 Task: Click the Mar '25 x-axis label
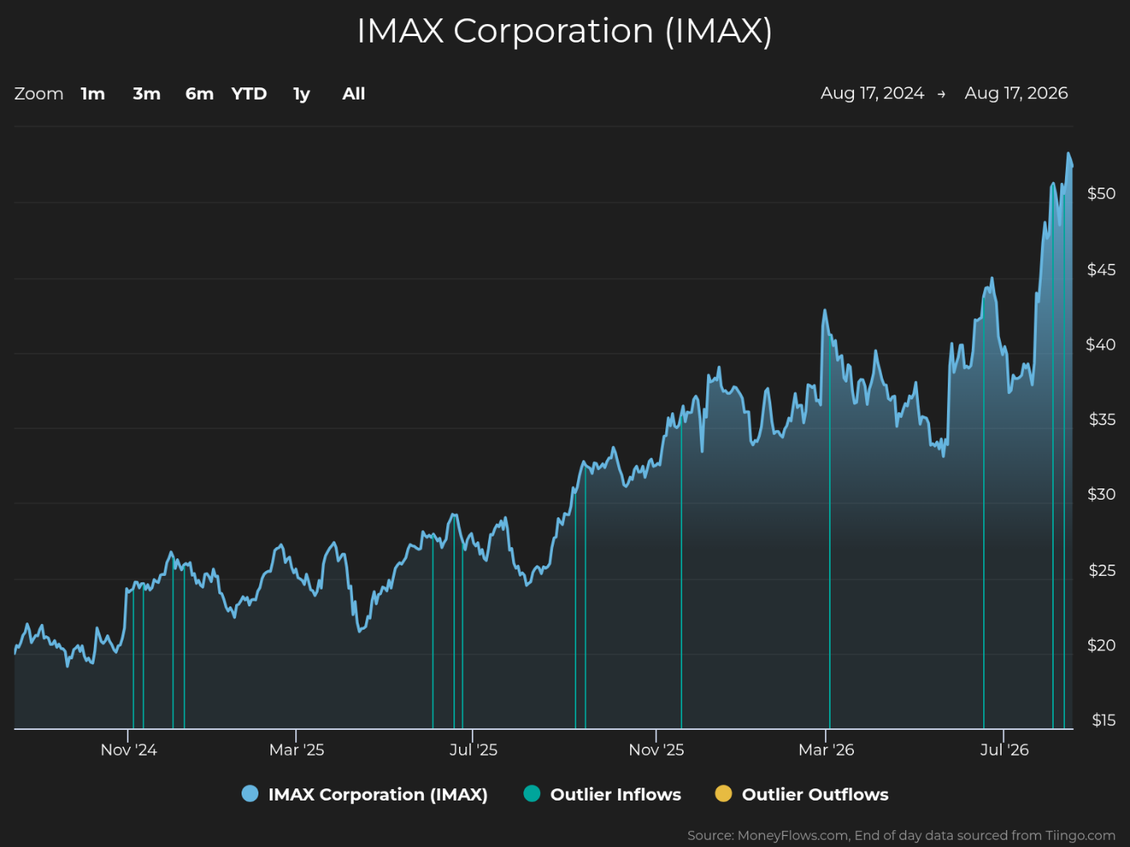(x=297, y=750)
